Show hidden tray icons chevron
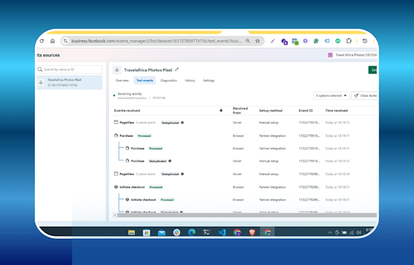The image size is (414, 265). pos(329,232)
